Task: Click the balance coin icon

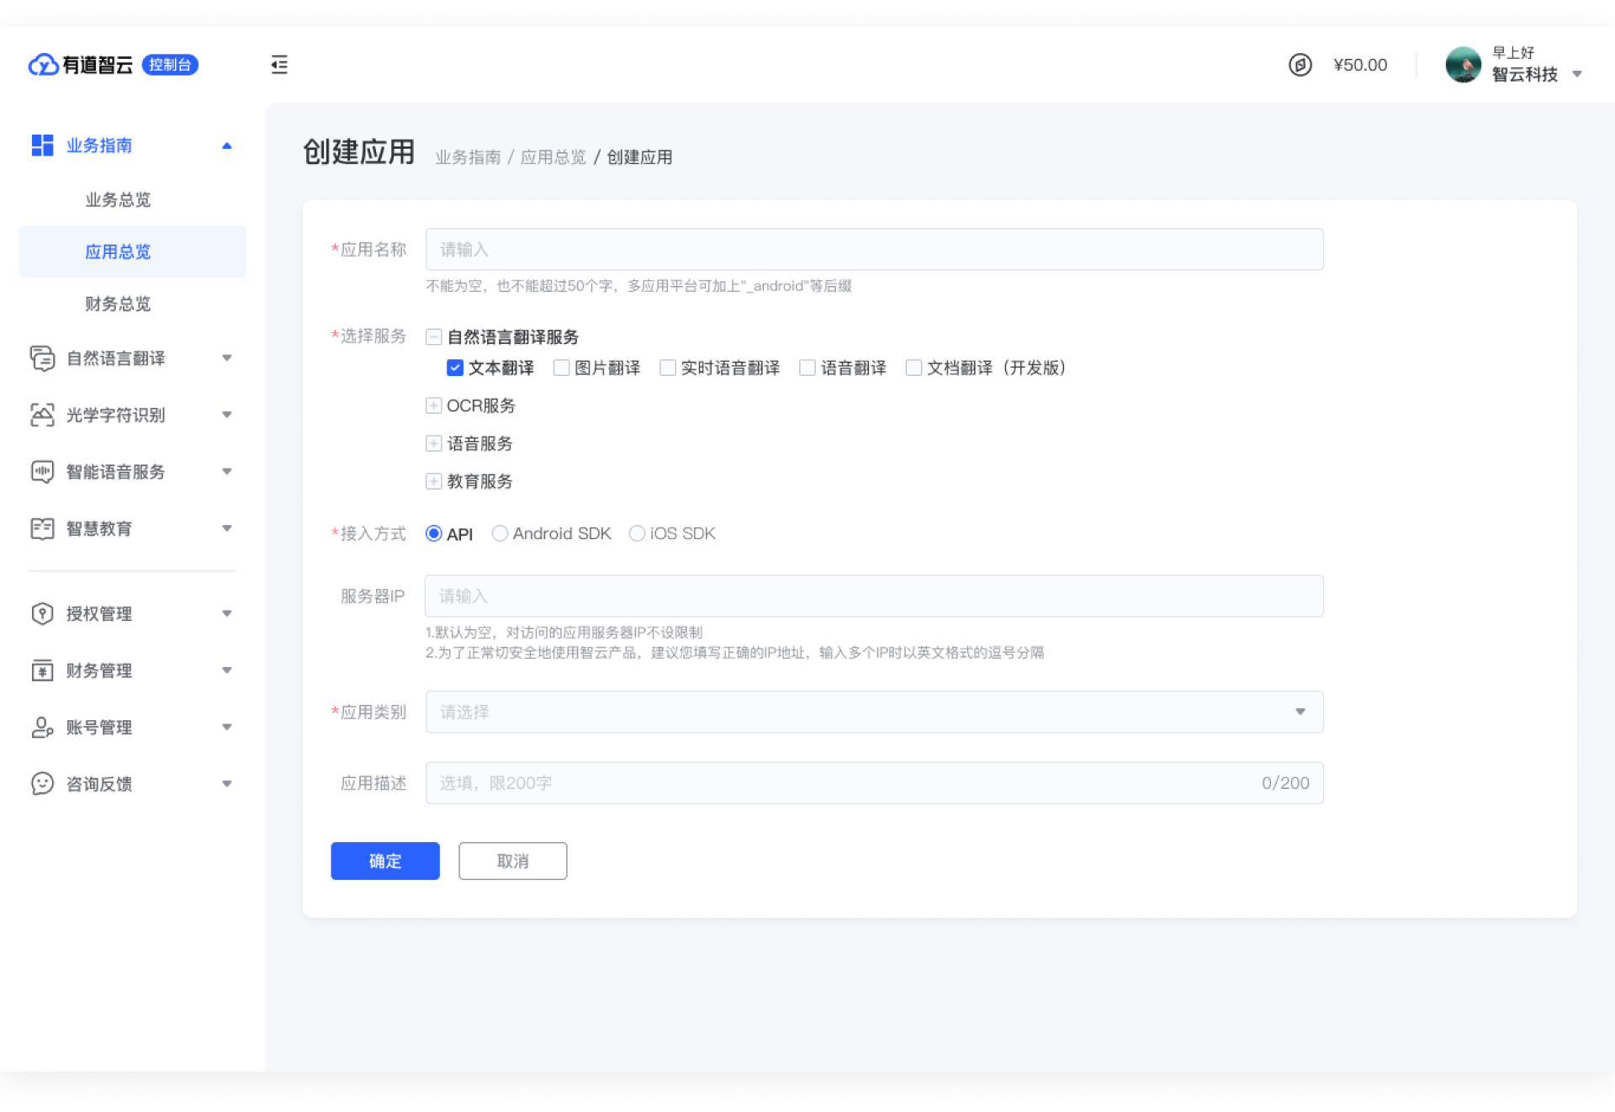Action: [x=1300, y=65]
